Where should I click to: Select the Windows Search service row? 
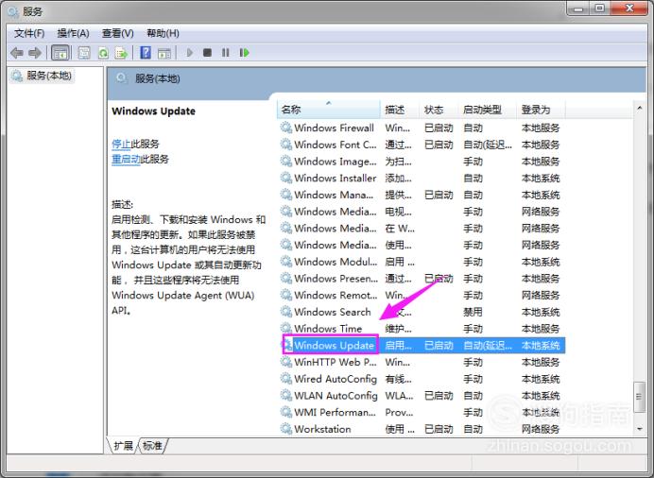coord(422,312)
